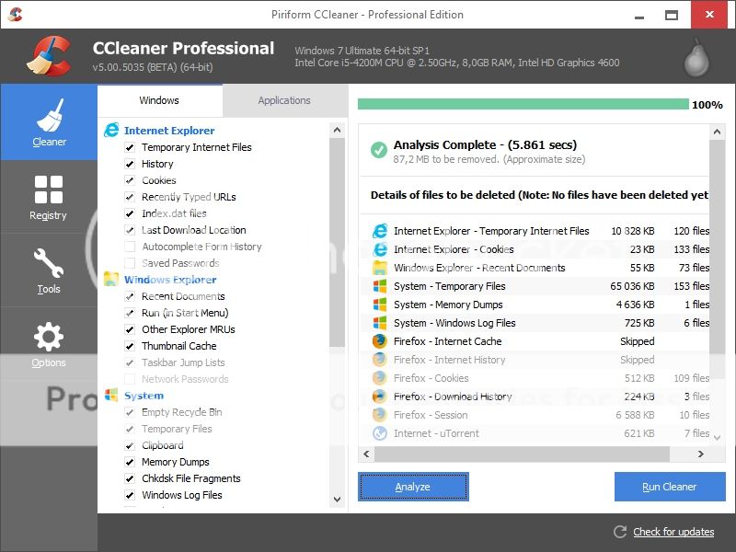Toggle the Index.dat files checkbox
736x552 pixels.
tap(130, 213)
